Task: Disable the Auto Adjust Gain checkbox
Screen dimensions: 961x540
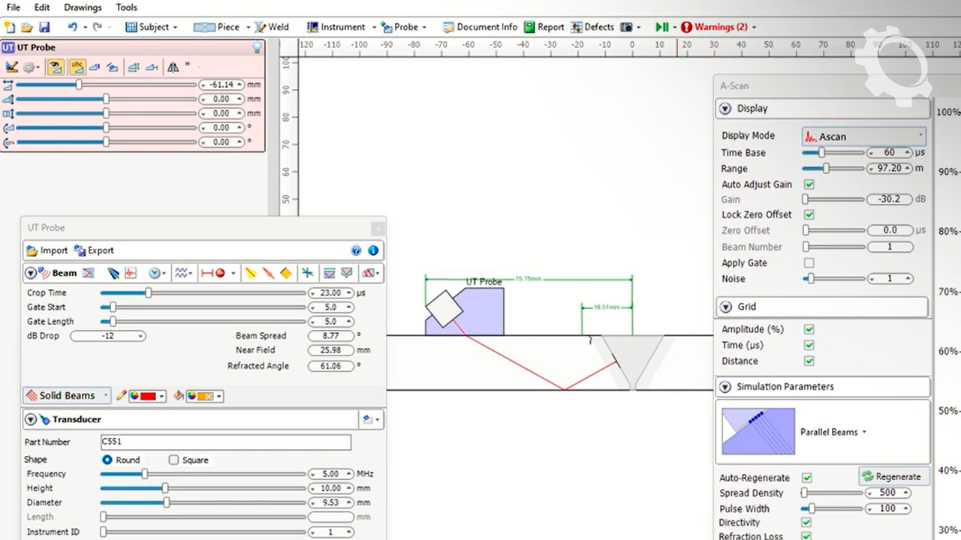Action: point(809,184)
